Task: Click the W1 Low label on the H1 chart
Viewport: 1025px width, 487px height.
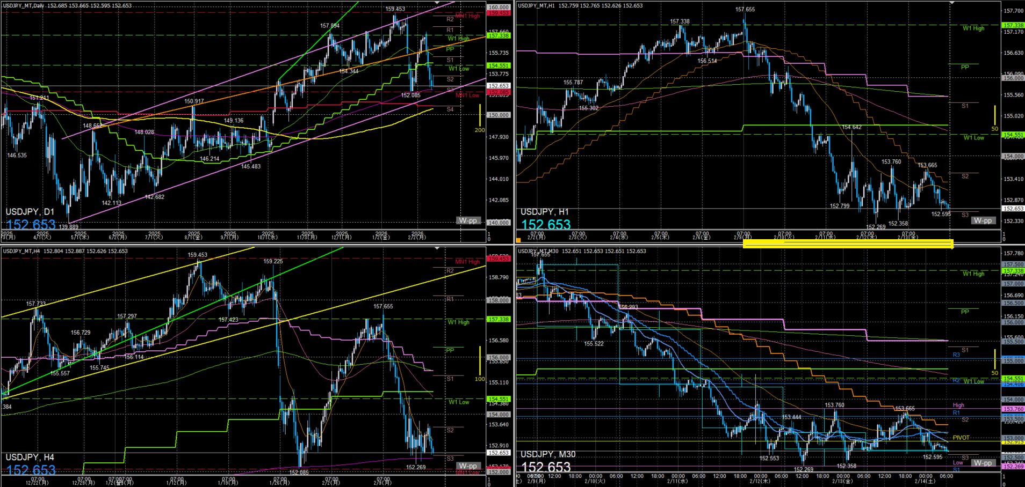Action: click(x=973, y=138)
